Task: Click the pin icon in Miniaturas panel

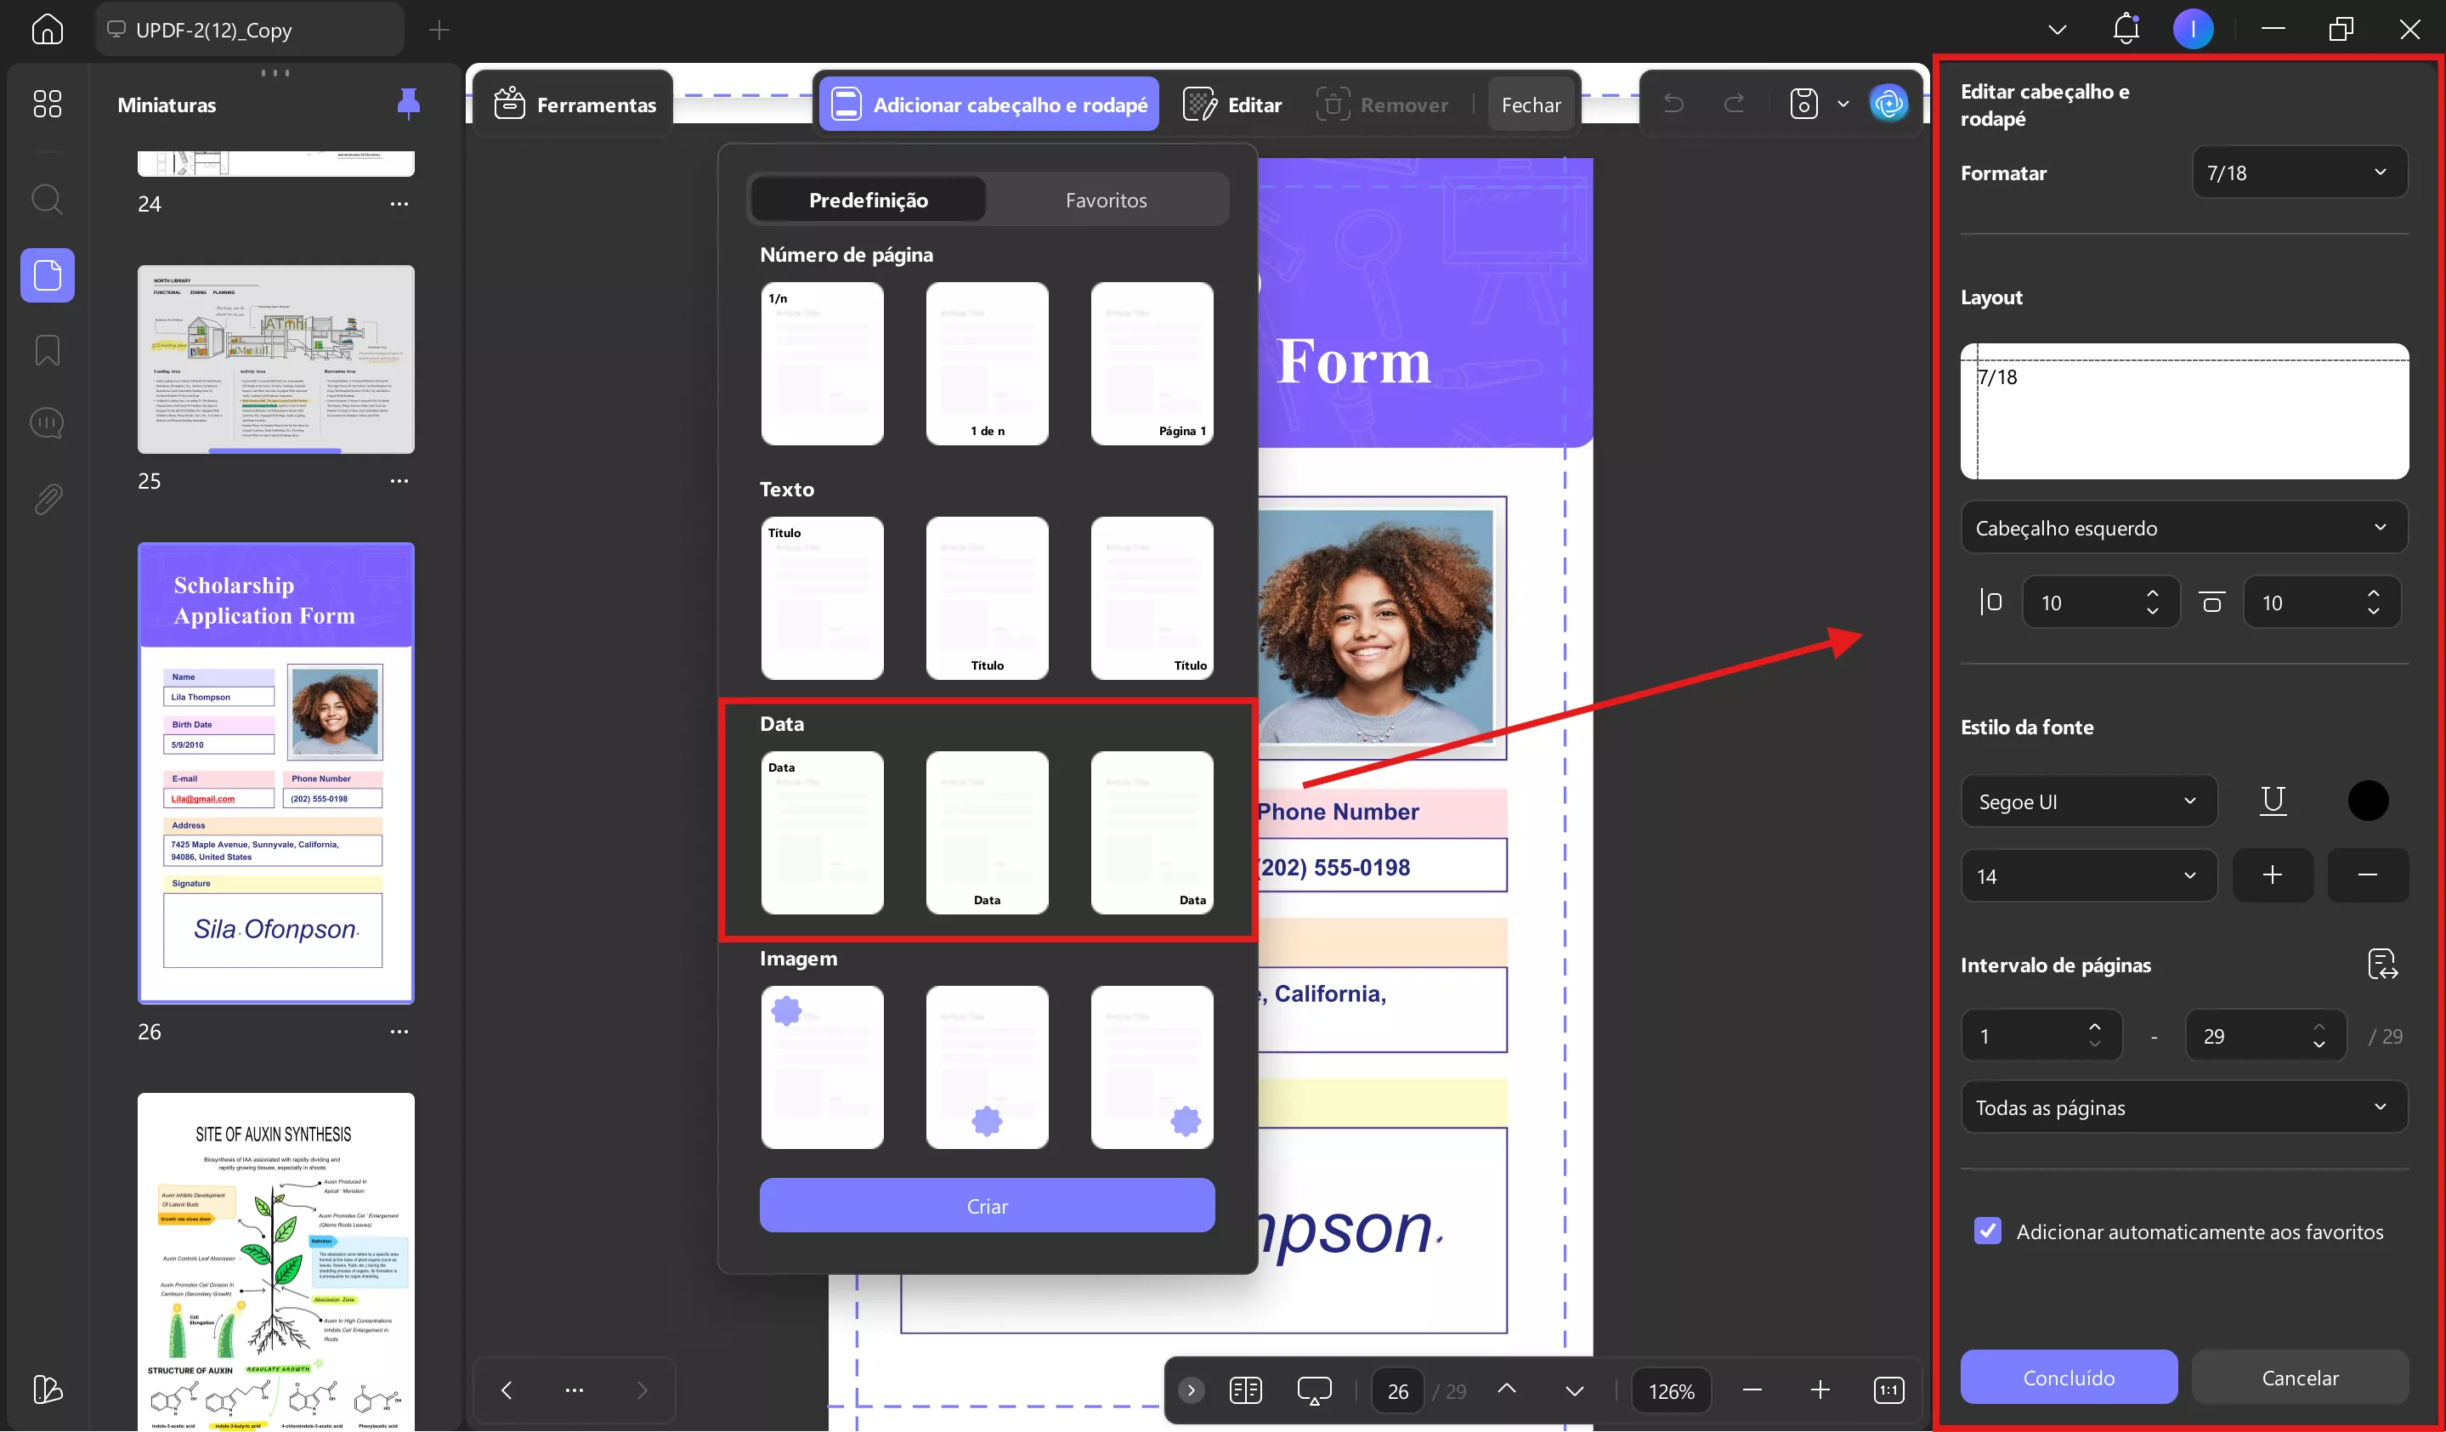Action: click(409, 103)
